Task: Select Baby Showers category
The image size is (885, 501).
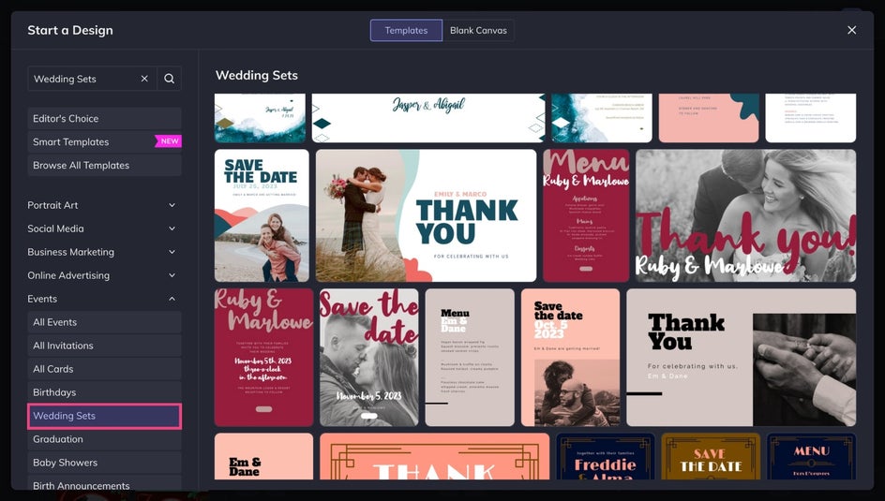Action: 104,463
